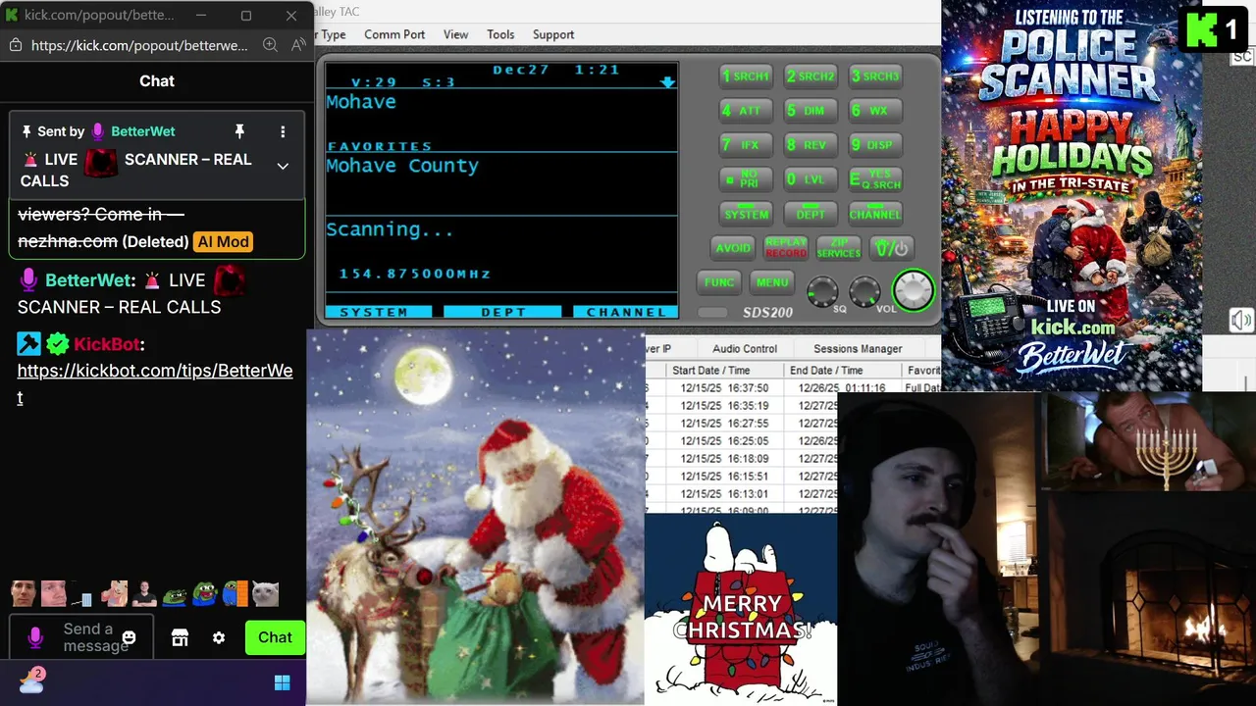
Task: Pick the man with crossed arms emote
Action: coord(144,593)
